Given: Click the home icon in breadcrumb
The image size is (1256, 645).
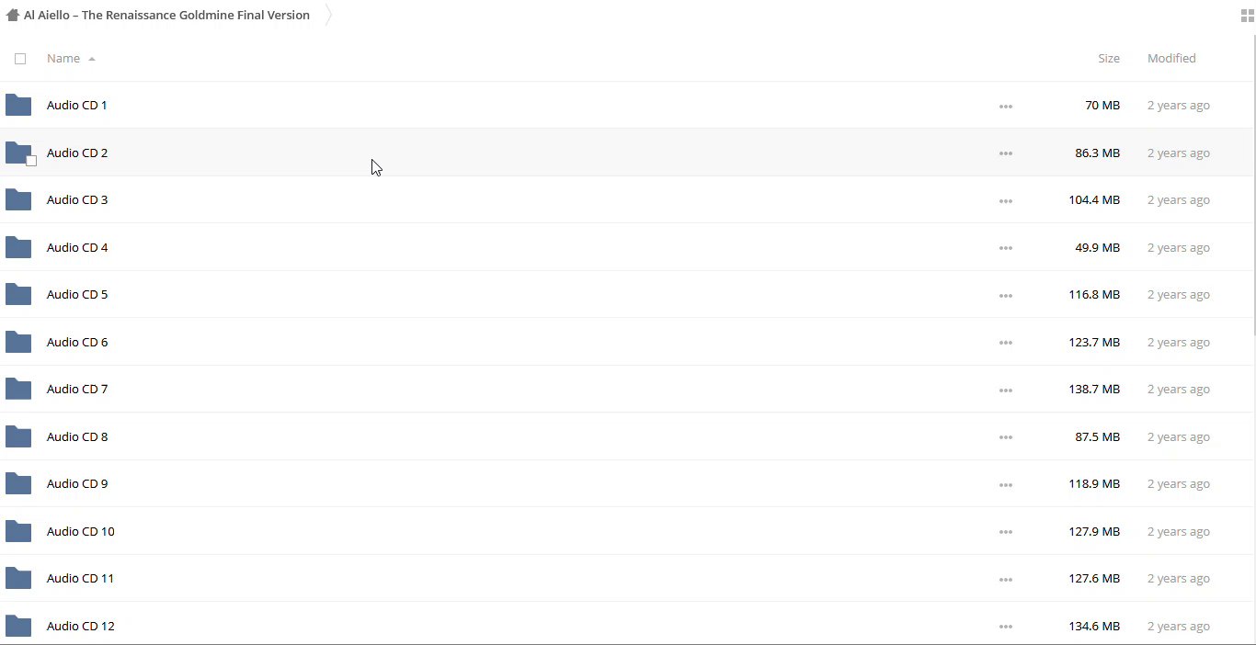Looking at the screenshot, I should coord(12,15).
